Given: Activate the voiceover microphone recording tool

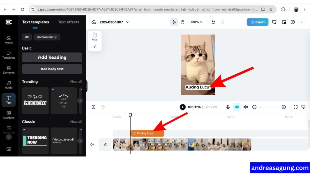Looking at the screenshot, I should tap(228, 107).
